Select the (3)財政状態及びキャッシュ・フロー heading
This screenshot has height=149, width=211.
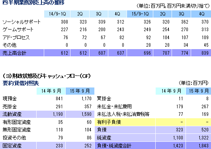click(x=47, y=76)
